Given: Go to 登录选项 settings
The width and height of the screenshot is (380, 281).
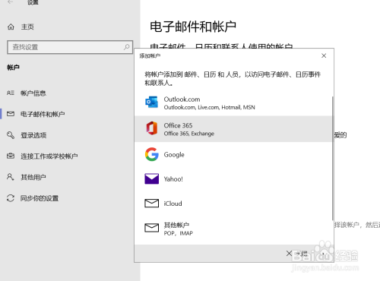Looking at the screenshot, I should pos(33,135).
